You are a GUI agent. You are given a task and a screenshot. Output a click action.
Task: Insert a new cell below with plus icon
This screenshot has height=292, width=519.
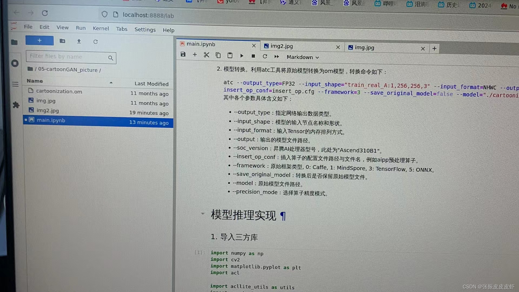(195, 55)
